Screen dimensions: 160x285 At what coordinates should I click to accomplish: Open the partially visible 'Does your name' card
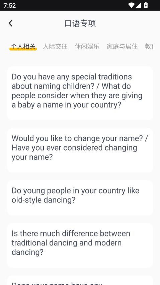(x=80, y=280)
